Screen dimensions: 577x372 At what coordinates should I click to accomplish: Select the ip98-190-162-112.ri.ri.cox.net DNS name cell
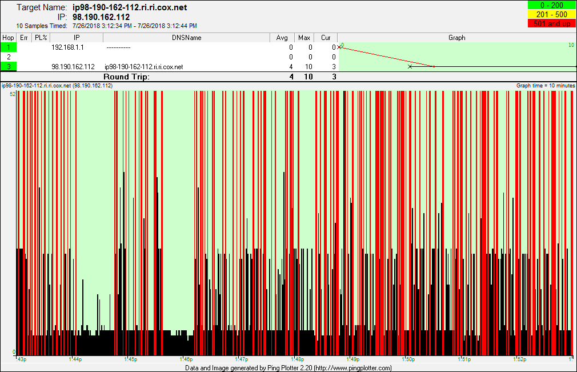click(144, 67)
